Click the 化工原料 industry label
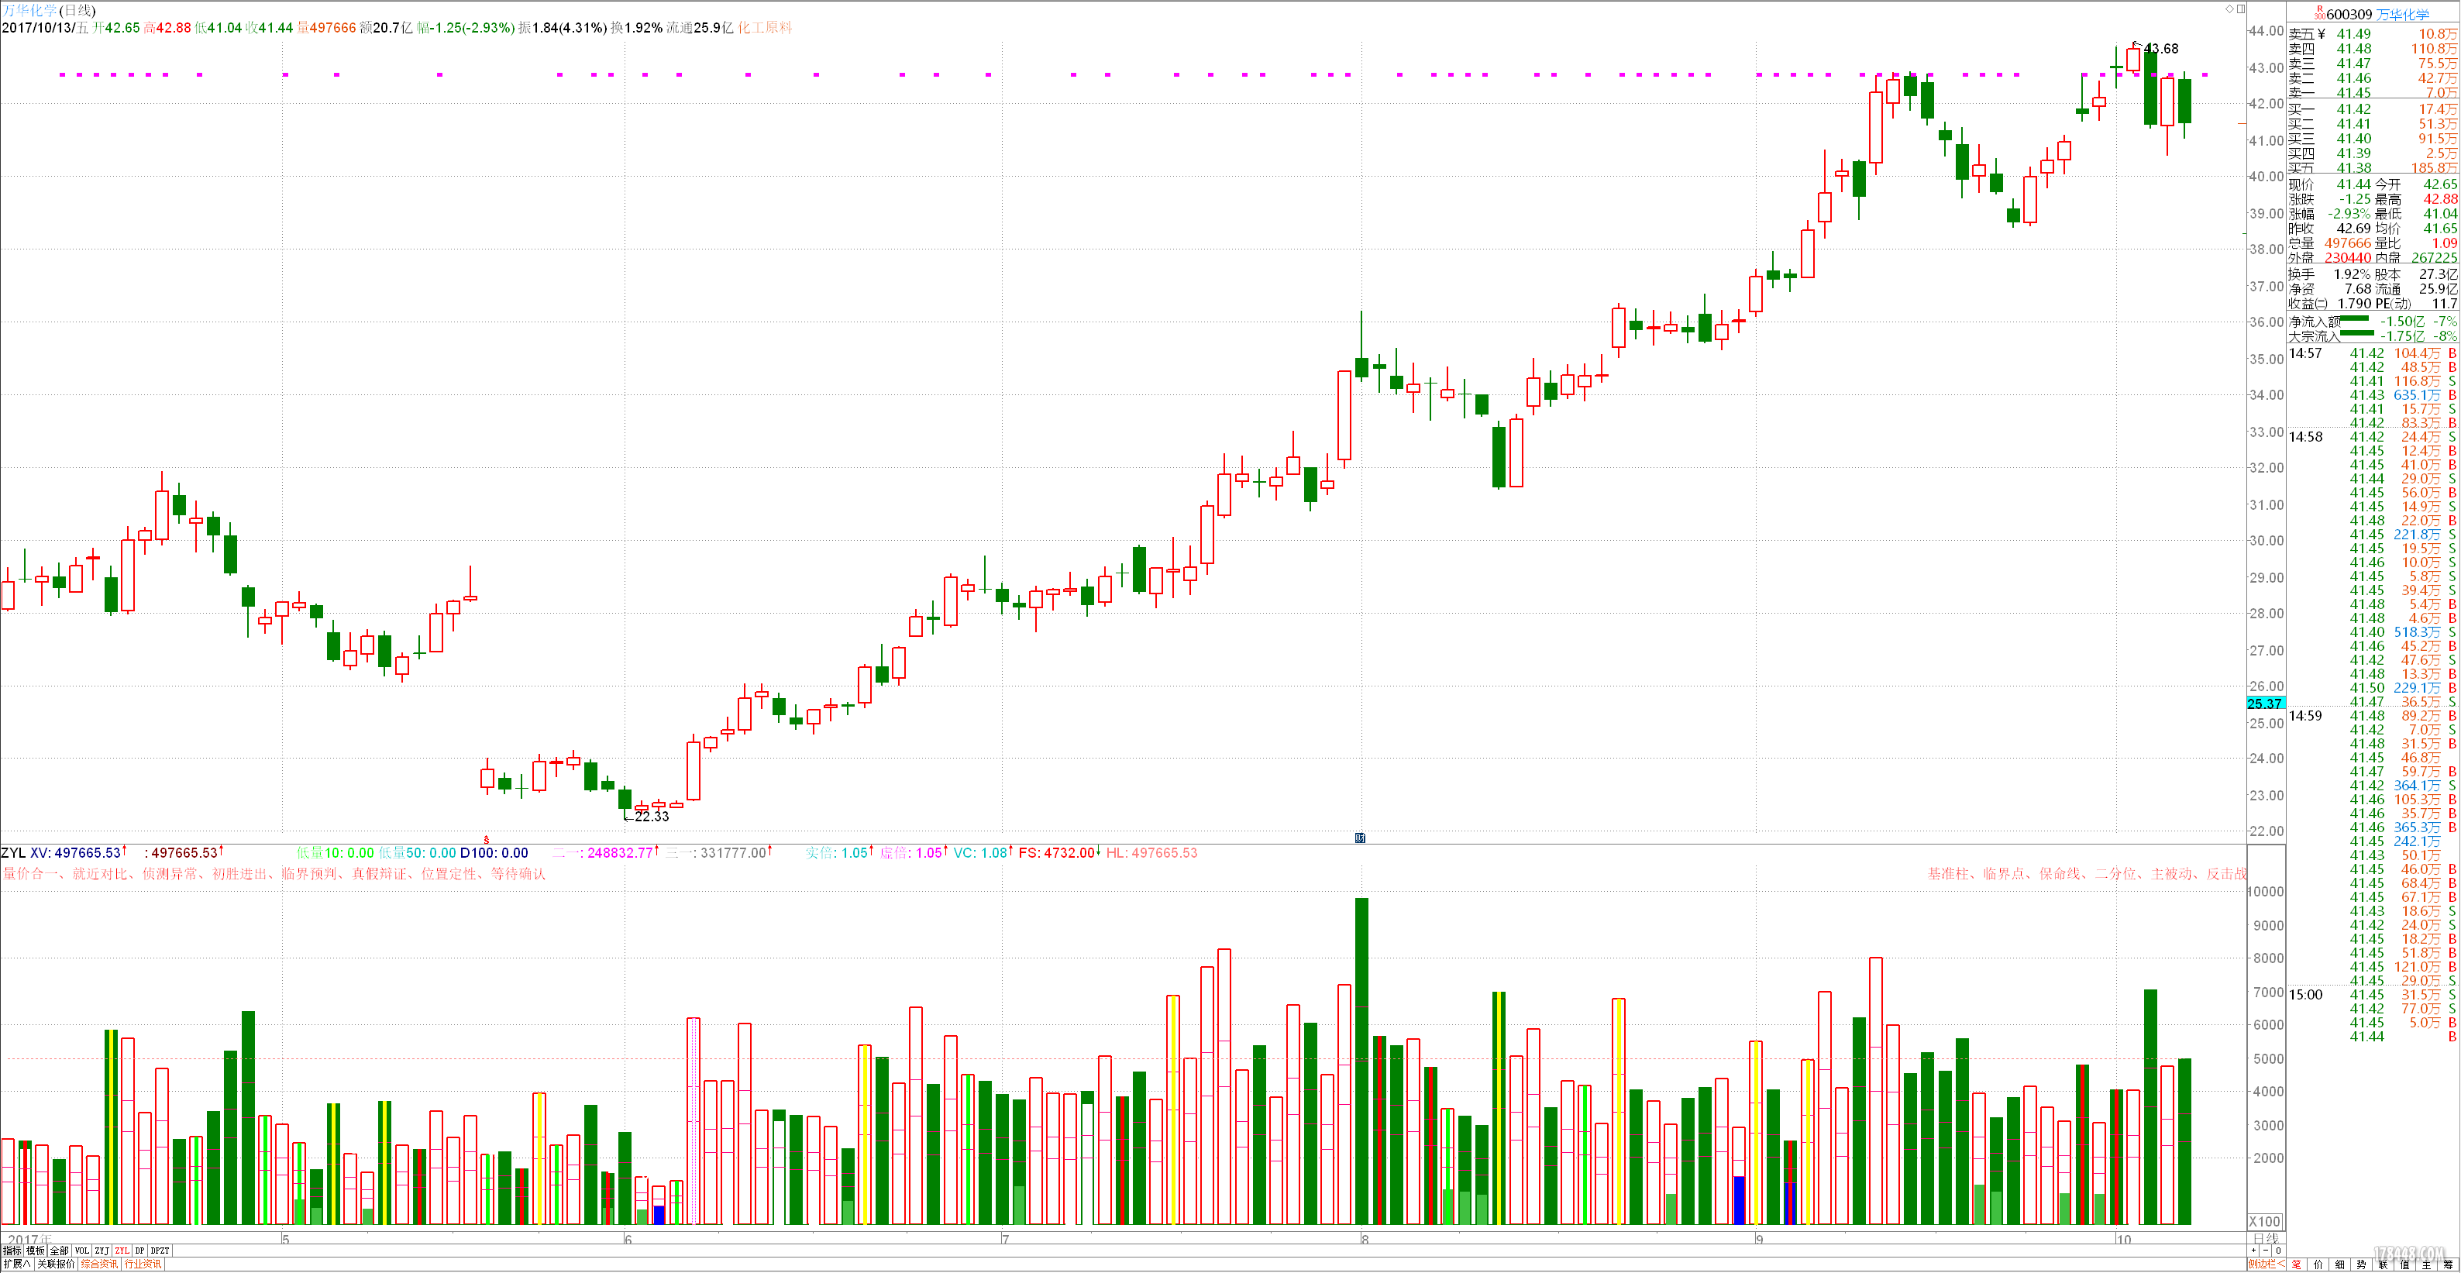Image resolution: width=2461 pixels, height=1273 pixels. (766, 28)
